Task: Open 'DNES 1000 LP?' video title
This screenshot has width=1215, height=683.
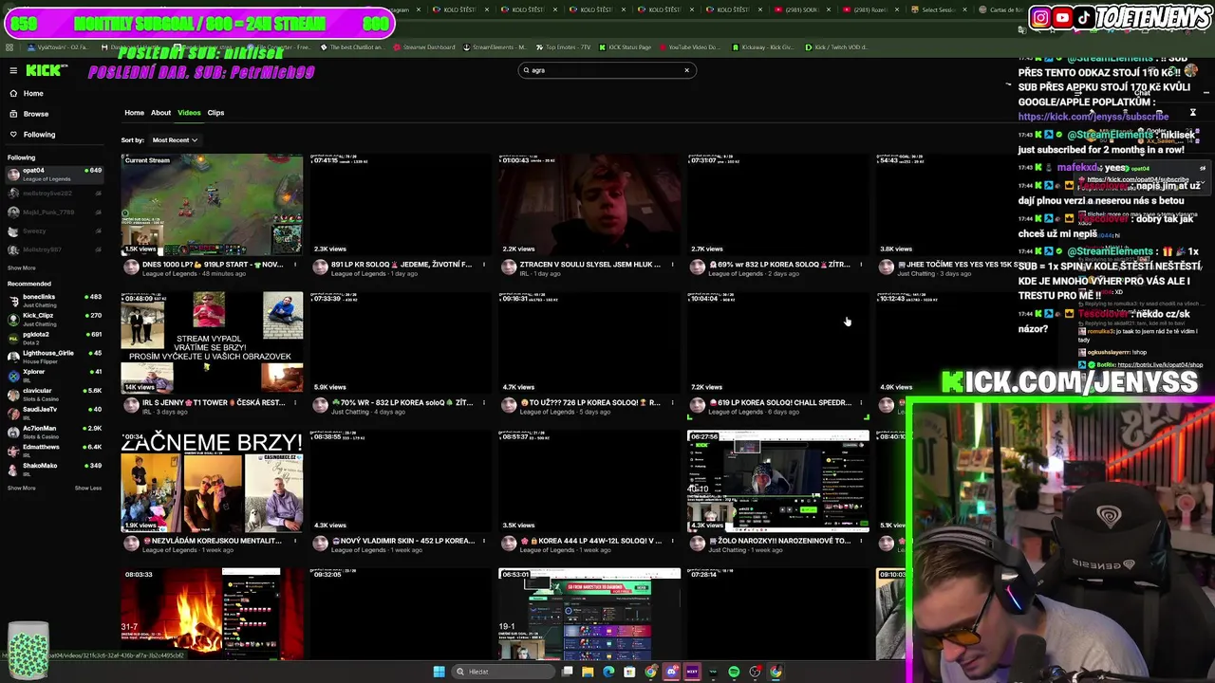Action: click(x=212, y=265)
